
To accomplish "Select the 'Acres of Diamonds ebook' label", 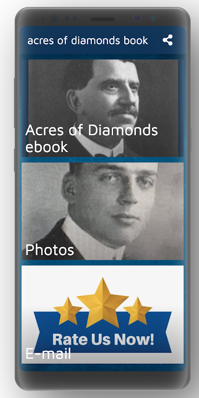I will [x=91, y=138].
